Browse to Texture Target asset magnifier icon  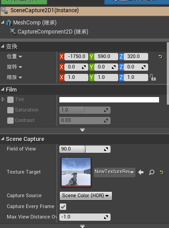coord(151,172)
